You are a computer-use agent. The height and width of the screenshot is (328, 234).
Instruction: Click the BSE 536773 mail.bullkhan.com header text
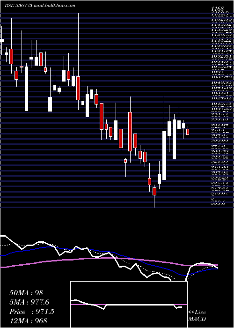coord(40,6)
